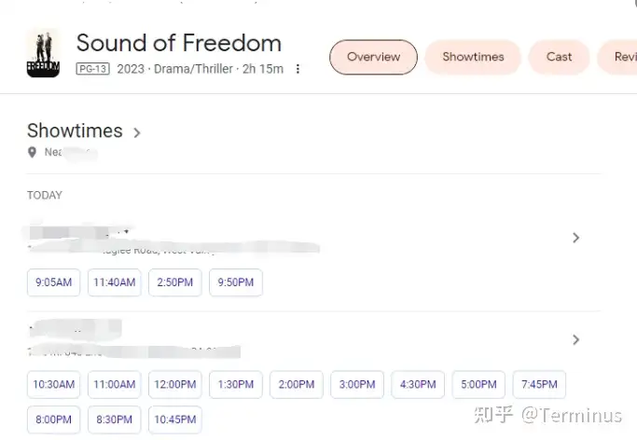Click the 2023 Drama/Thriller 2h 15m text

tap(201, 69)
